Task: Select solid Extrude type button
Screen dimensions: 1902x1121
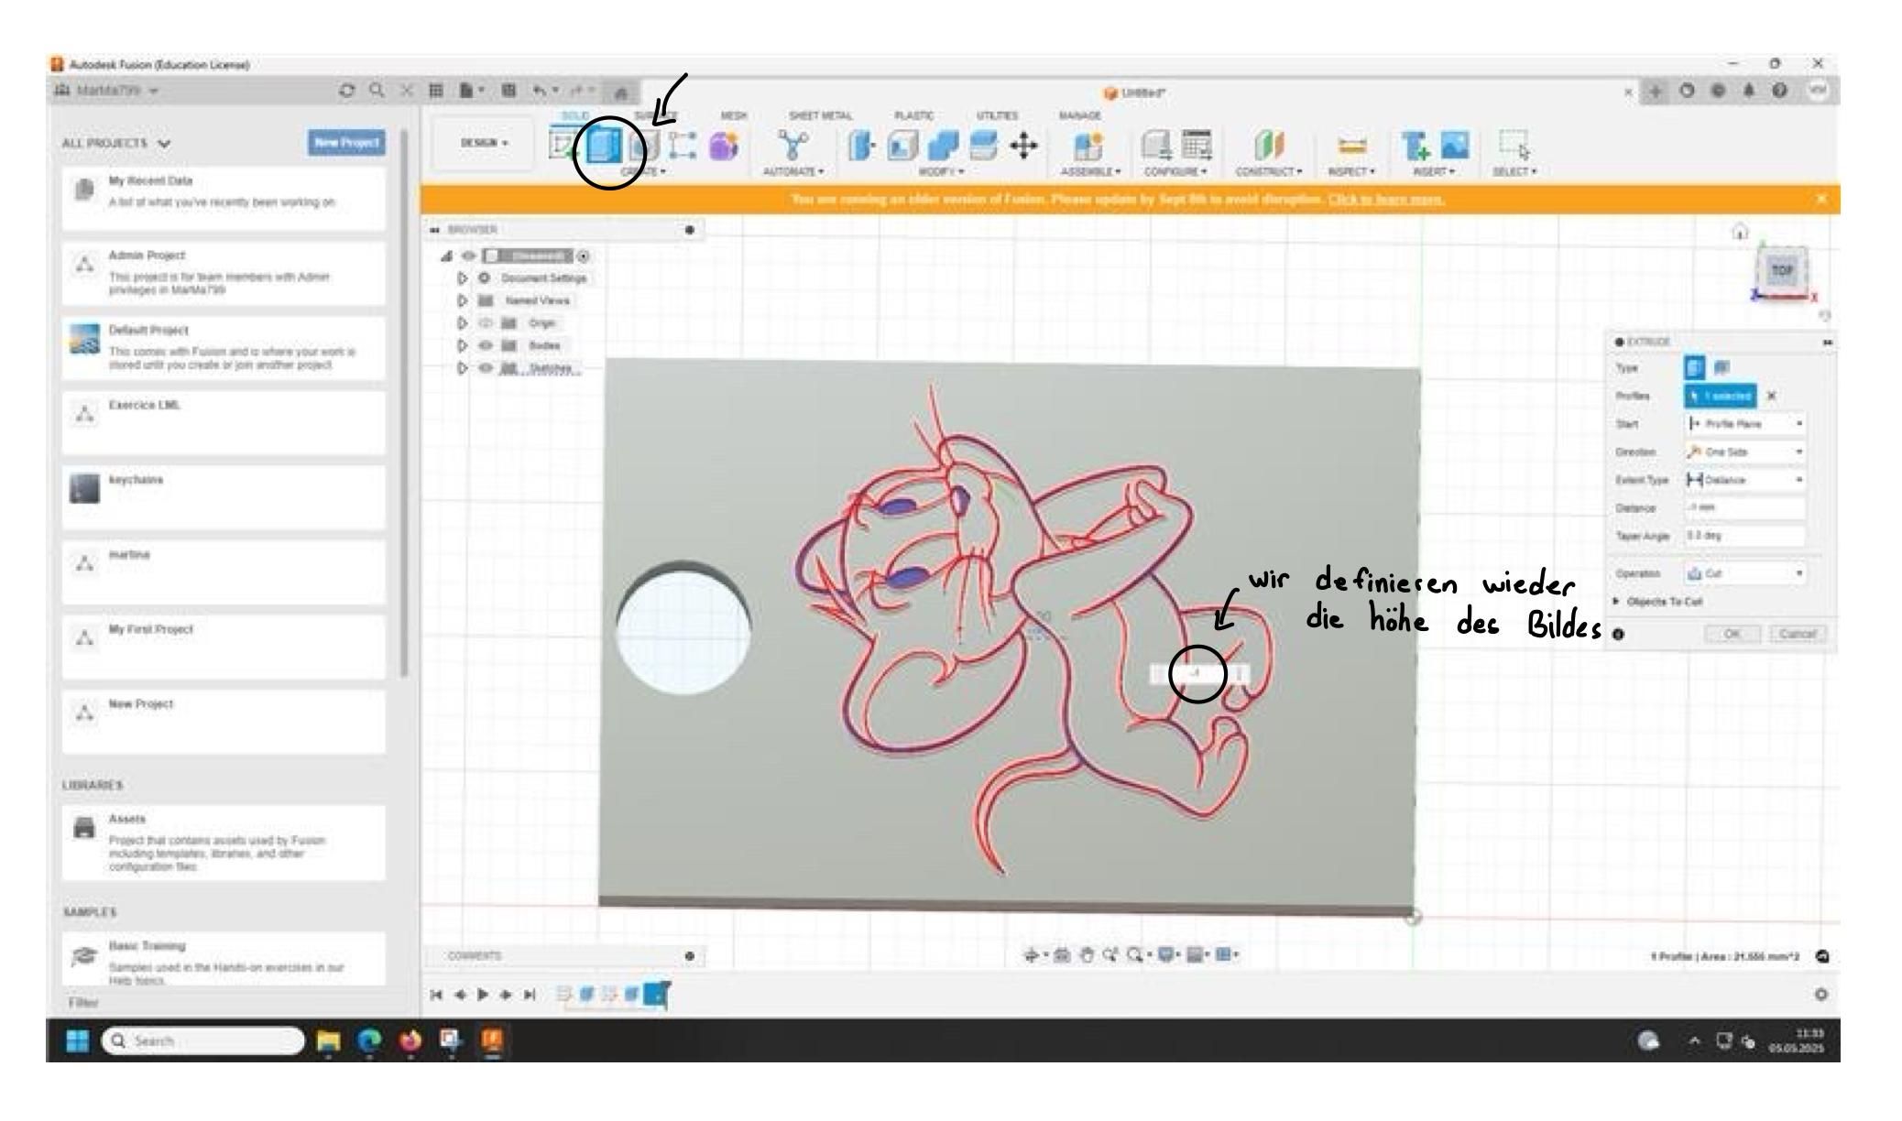Action: 1695,368
